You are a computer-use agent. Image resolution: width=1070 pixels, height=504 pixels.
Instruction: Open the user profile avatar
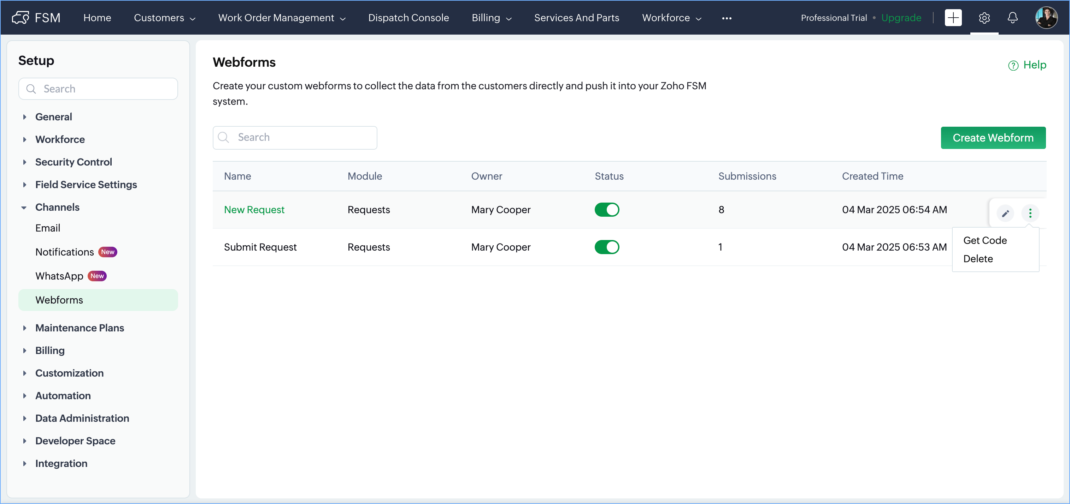pos(1046,18)
